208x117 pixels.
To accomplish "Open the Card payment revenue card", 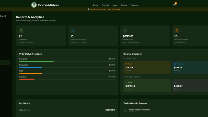I will (147, 86).
